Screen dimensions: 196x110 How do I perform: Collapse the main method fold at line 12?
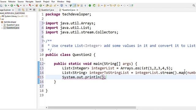point(44,64)
